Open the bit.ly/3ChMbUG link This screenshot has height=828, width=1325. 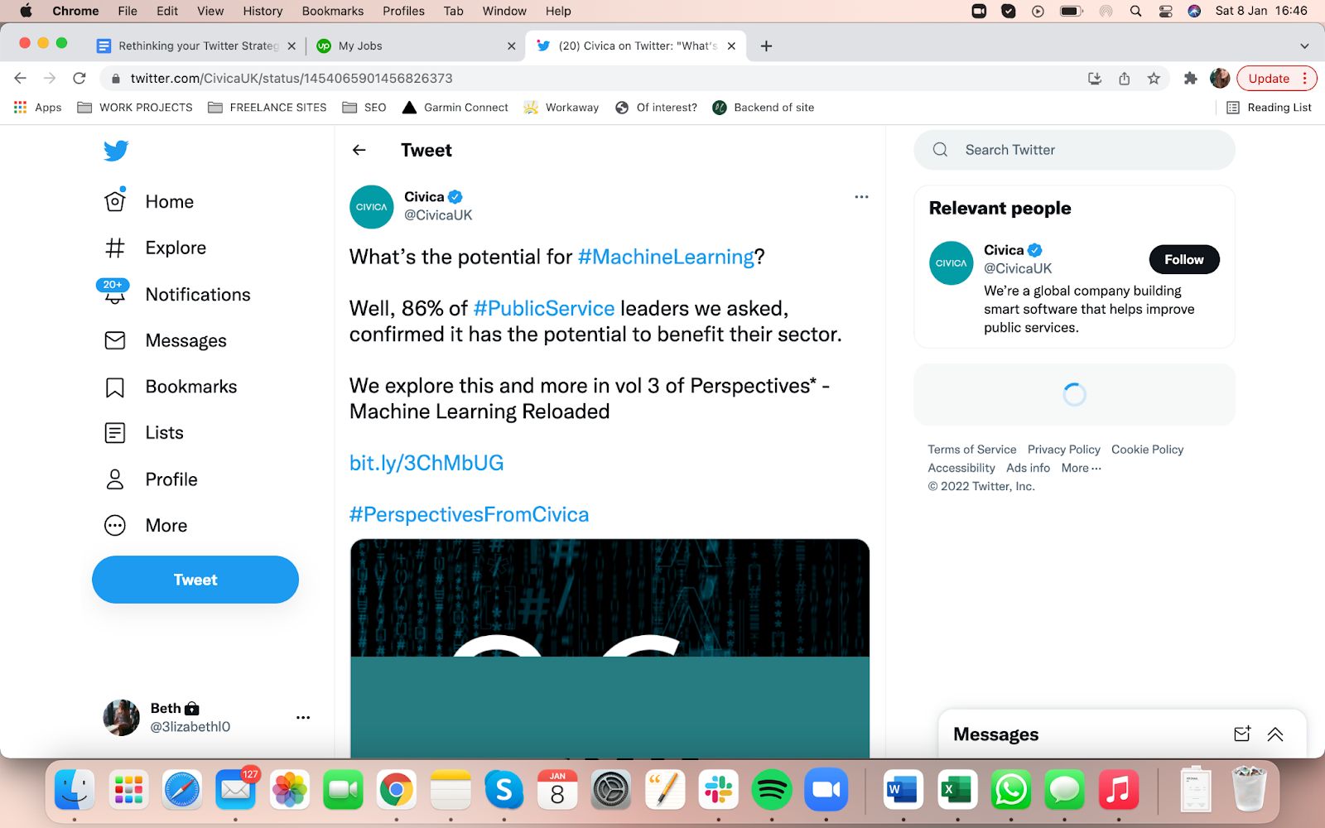click(x=426, y=463)
